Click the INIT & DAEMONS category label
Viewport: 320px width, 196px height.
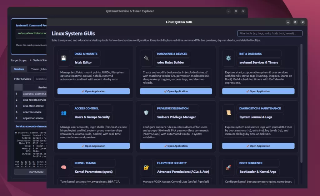tap(250, 54)
